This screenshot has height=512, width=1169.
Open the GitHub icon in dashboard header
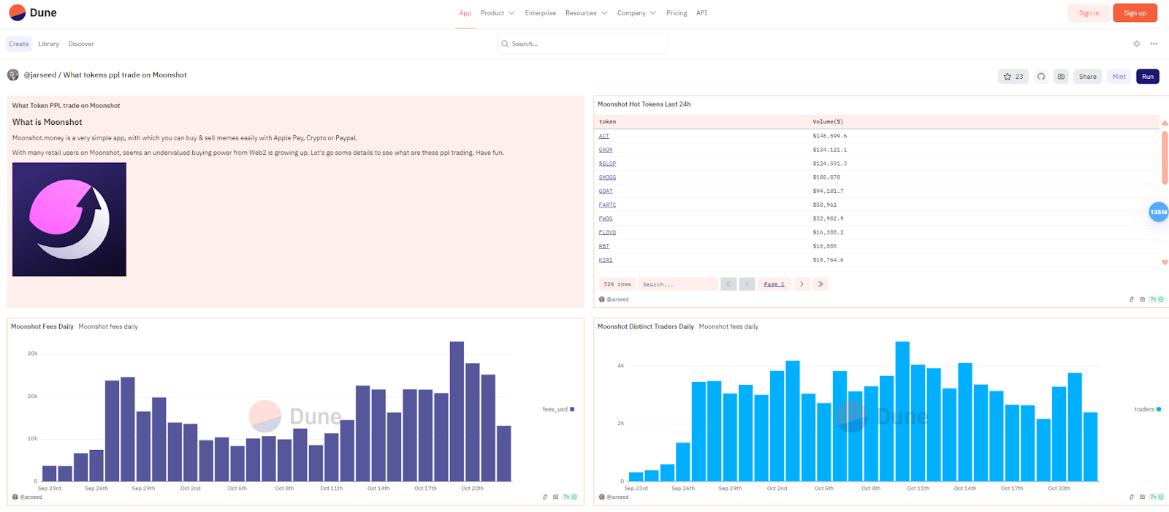click(x=1041, y=77)
